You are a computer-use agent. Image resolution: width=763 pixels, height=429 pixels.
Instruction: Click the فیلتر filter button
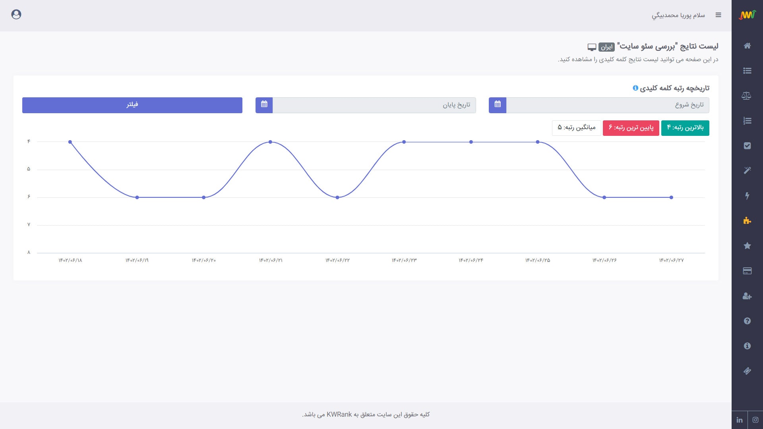pyautogui.click(x=132, y=105)
